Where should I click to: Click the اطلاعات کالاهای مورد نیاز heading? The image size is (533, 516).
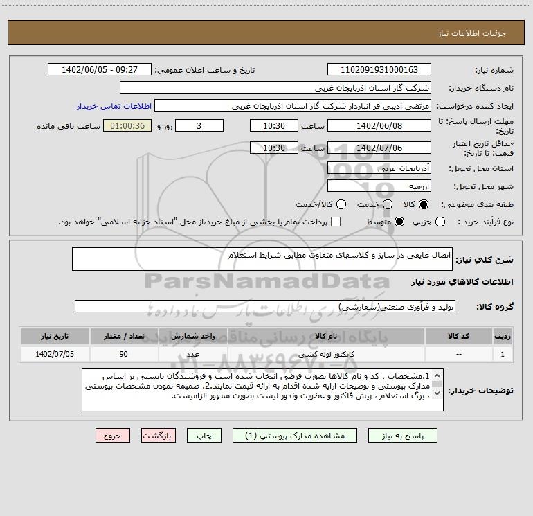click(462, 282)
